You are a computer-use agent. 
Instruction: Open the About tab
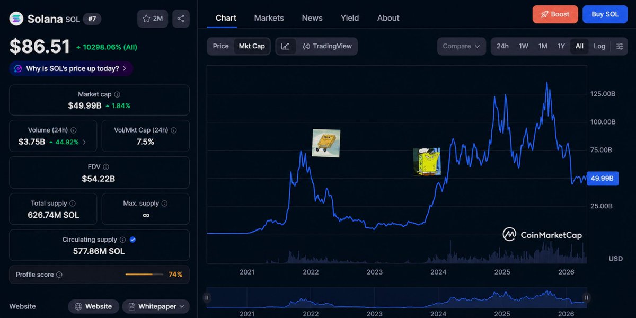(x=388, y=18)
